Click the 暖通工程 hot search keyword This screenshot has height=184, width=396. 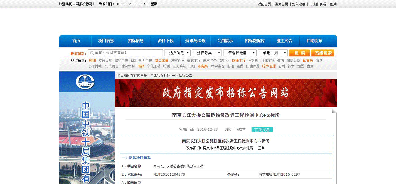point(239,61)
